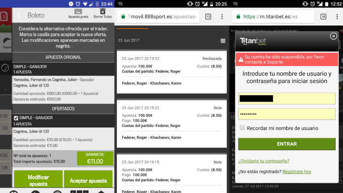This screenshot has width=343, height=193.
Task: Tap the lock icon in 888sport address bar
Action: coord(123,17)
